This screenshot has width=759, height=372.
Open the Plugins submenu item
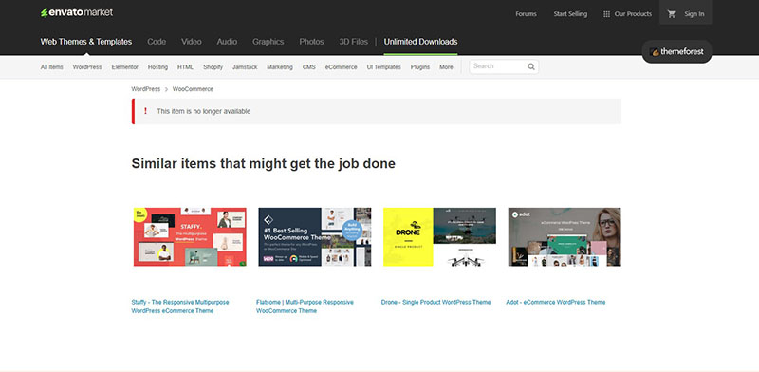click(x=420, y=67)
